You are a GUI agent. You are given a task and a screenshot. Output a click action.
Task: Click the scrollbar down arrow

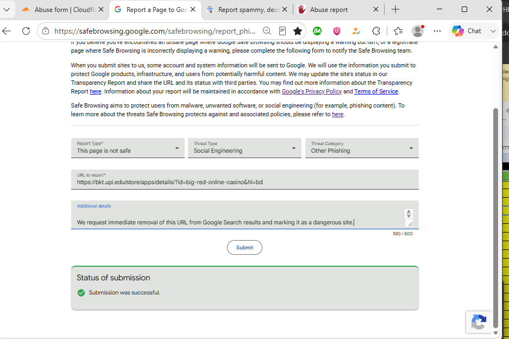pos(495,333)
